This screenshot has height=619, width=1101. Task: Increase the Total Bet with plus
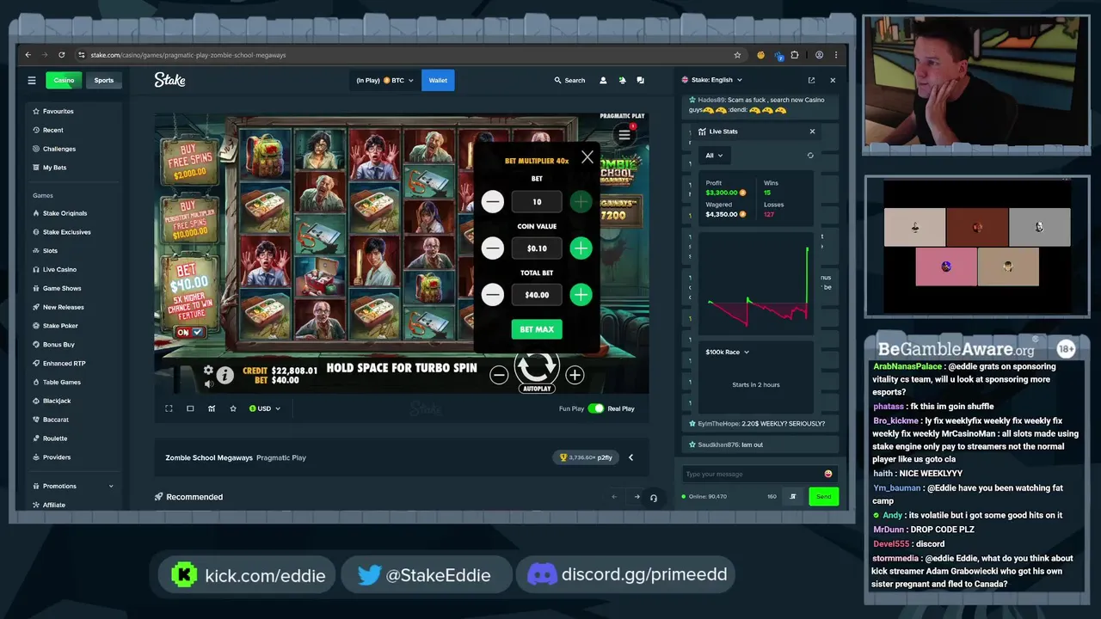[x=581, y=295]
